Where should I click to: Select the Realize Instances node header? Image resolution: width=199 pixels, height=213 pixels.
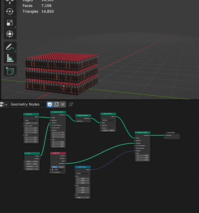point(83,115)
